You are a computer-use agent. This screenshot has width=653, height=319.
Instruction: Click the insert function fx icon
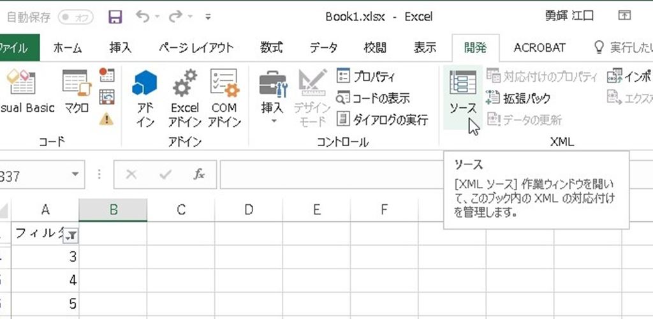coord(198,174)
